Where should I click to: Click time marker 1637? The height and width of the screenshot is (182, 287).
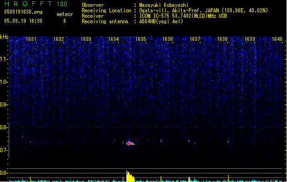click(x=195, y=39)
